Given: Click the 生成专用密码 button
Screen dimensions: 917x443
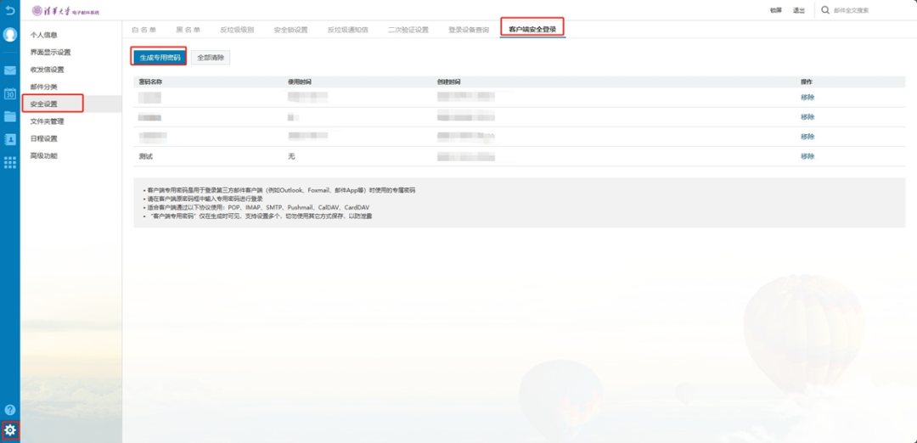Looking at the screenshot, I should pos(159,58).
